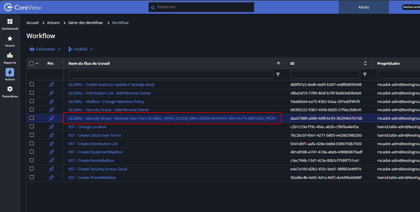420x212 pixels.
Task: Go to Actions in the breadcrumb
Action: click(x=53, y=23)
